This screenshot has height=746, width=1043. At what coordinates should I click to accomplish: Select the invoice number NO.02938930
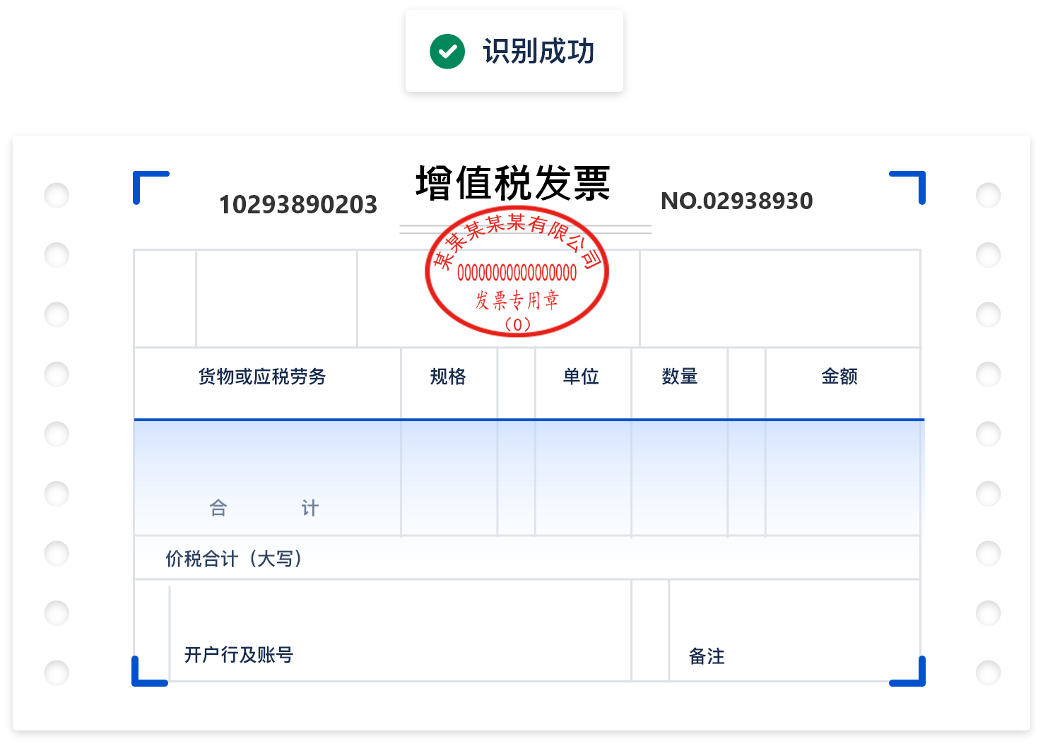point(736,201)
